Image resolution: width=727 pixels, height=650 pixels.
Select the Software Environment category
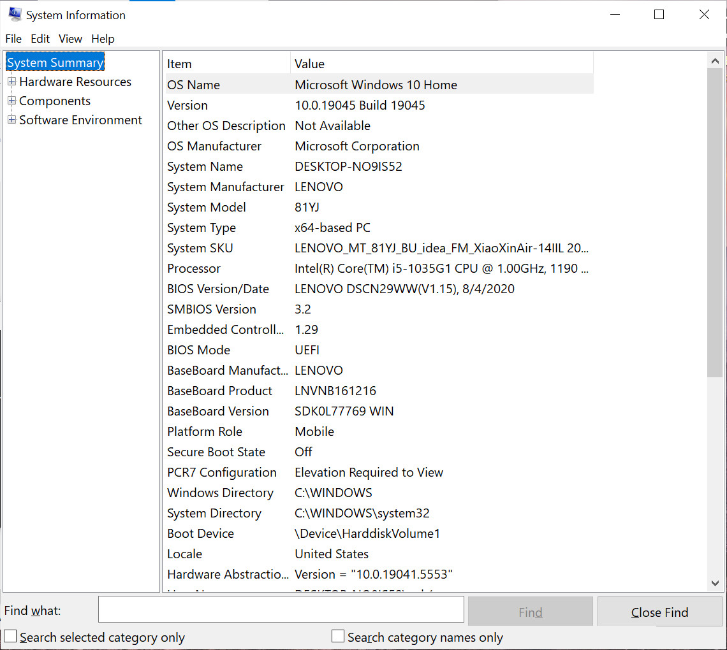click(x=80, y=120)
